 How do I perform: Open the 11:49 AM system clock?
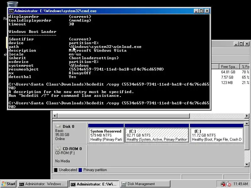(x=241, y=184)
